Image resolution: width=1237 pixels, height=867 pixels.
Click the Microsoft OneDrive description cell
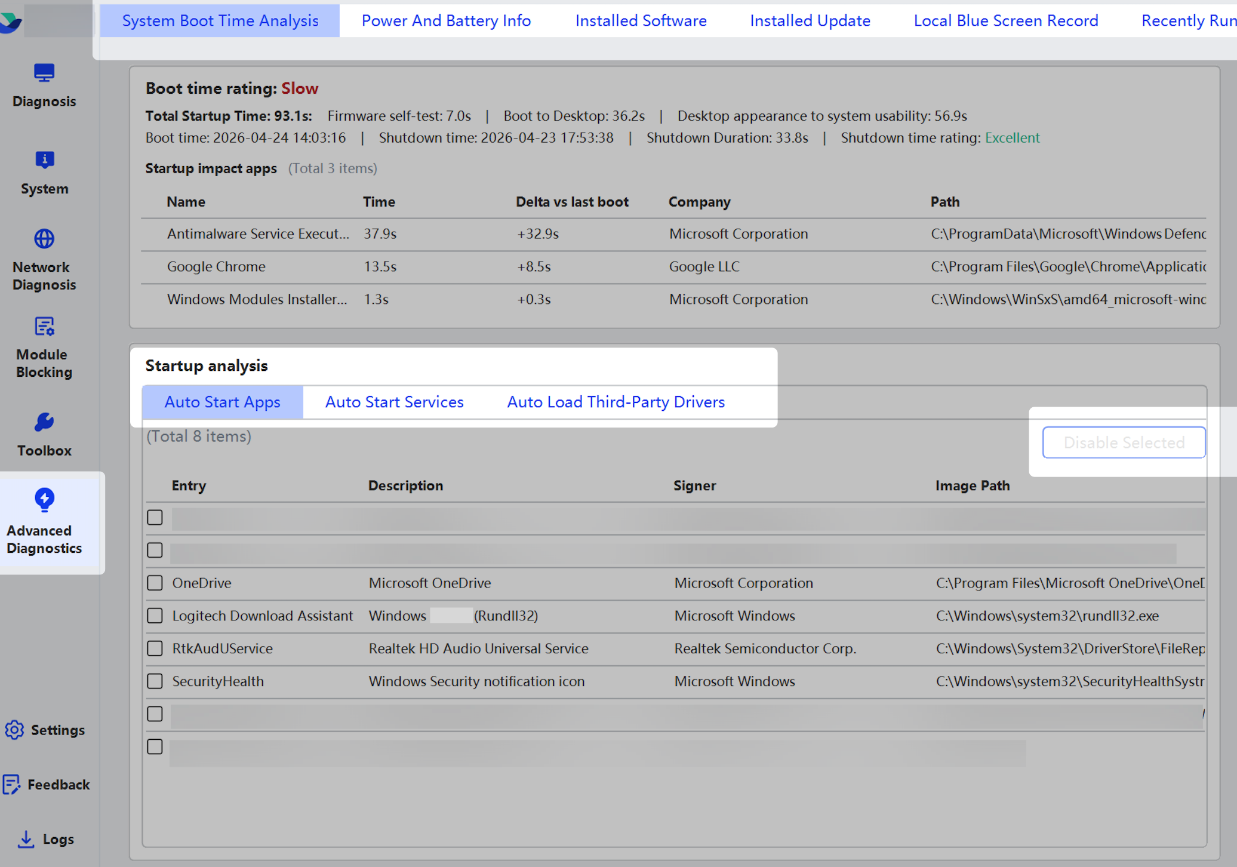(x=430, y=583)
